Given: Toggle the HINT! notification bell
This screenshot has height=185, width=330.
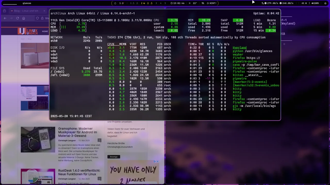Looking at the screenshot, I should tap(208, 3).
